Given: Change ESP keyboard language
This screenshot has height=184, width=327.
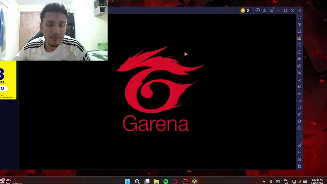Looking at the screenshot, I should 286,181.
